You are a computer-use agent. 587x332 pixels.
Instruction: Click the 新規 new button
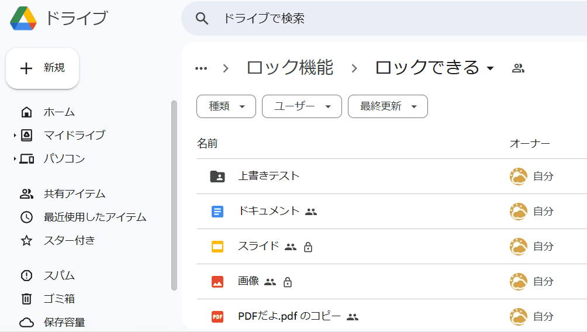tap(42, 68)
